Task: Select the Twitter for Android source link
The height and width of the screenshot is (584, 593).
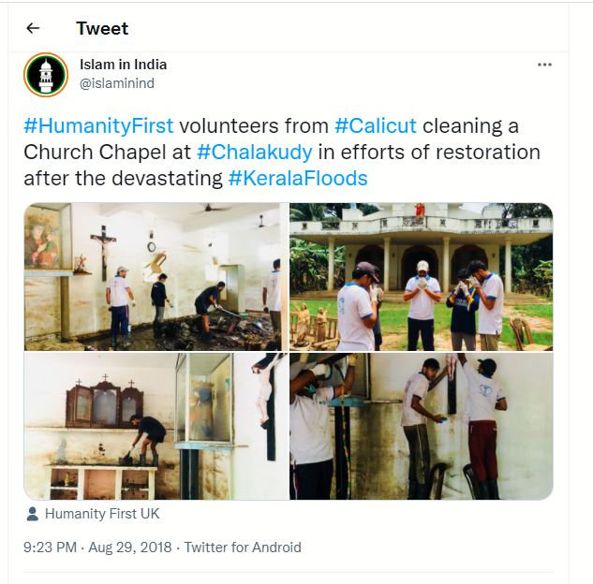Action: pyautogui.click(x=243, y=547)
